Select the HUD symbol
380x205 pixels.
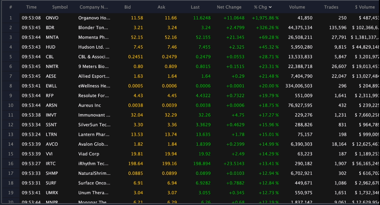click(x=50, y=47)
